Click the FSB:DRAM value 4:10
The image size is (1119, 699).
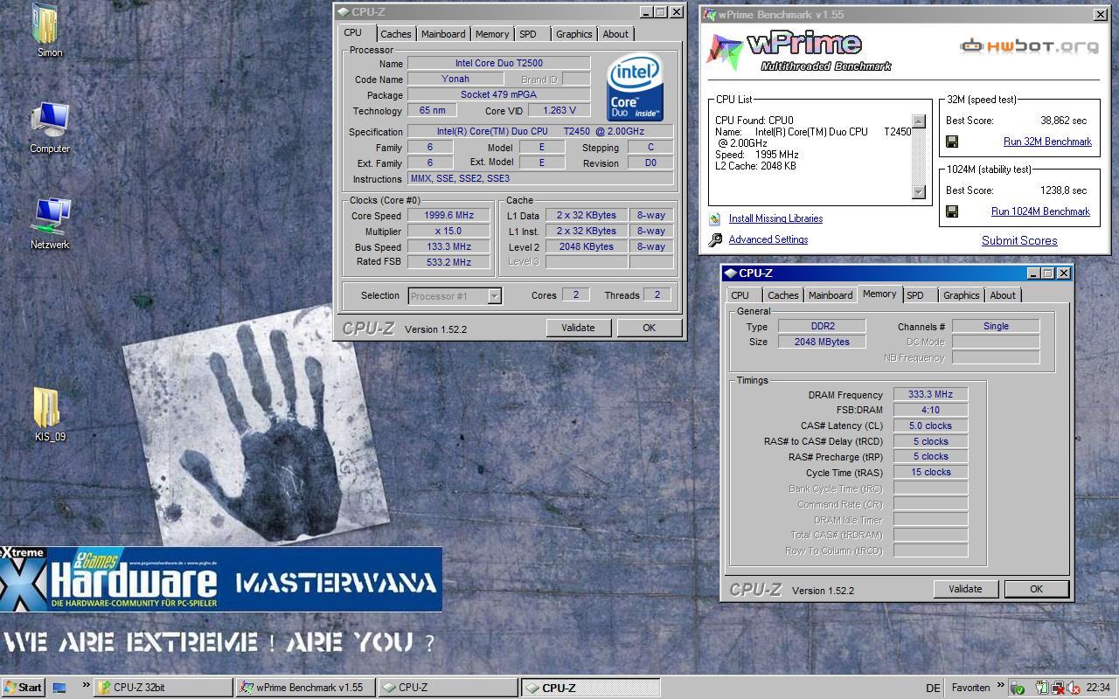930,411
